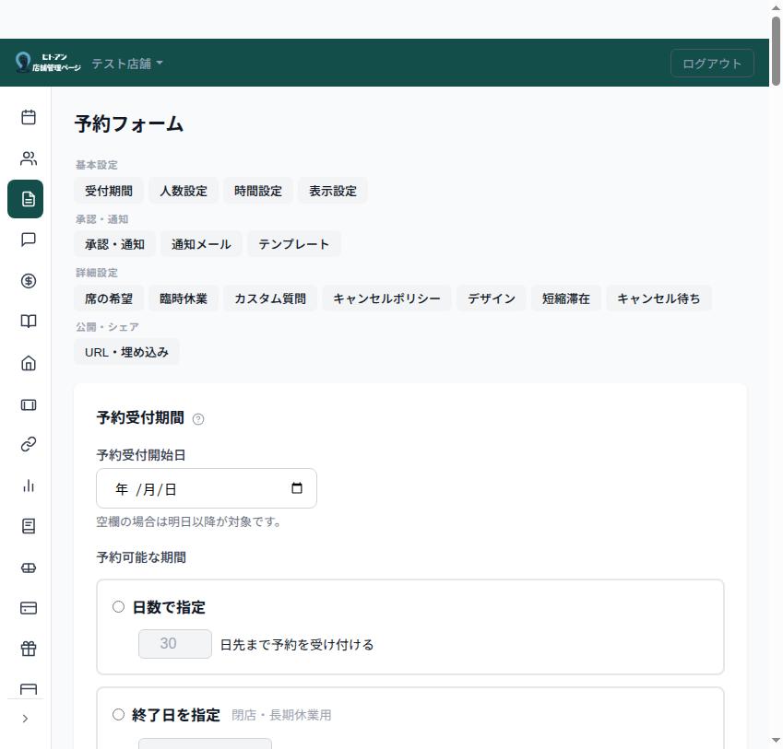Open the ticket-shaped sidebar icon
This screenshot has width=783, height=749.
pos(29,405)
